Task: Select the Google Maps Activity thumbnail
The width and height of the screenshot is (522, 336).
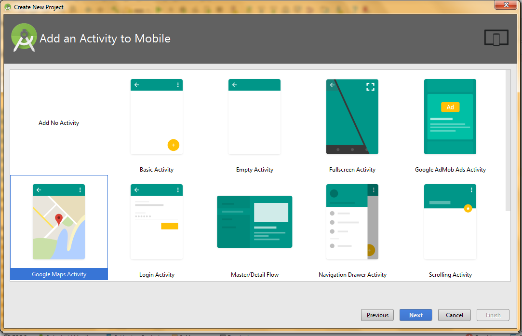Action: [x=59, y=222]
